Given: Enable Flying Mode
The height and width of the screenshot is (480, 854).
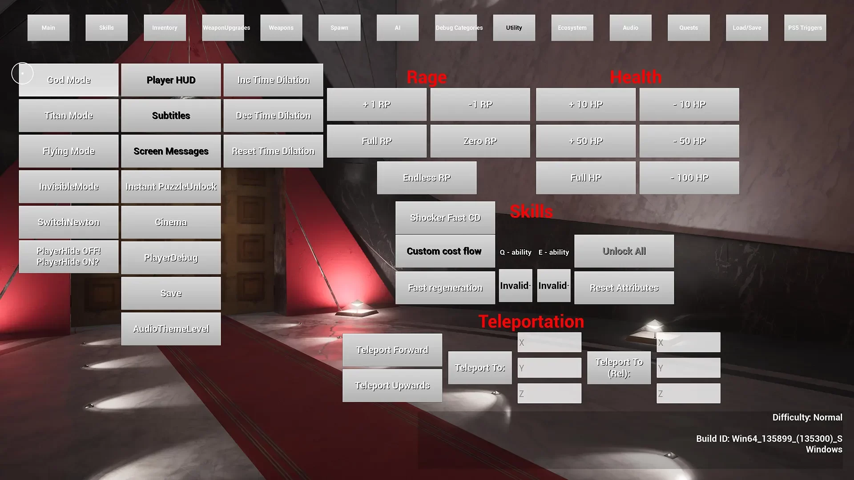Looking at the screenshot, I should pos(68,151).
